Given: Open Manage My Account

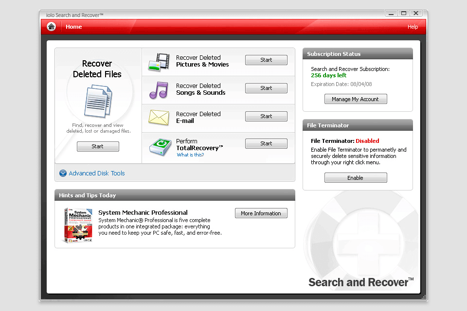Looking at the screenshot, I should click(x=356, y=99).
